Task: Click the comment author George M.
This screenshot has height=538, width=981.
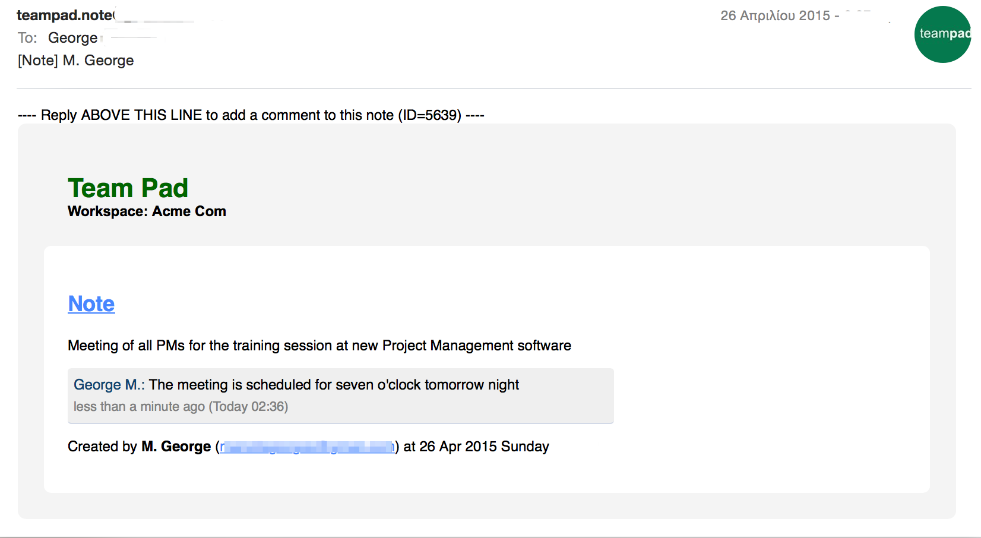Action: [108, 385]
